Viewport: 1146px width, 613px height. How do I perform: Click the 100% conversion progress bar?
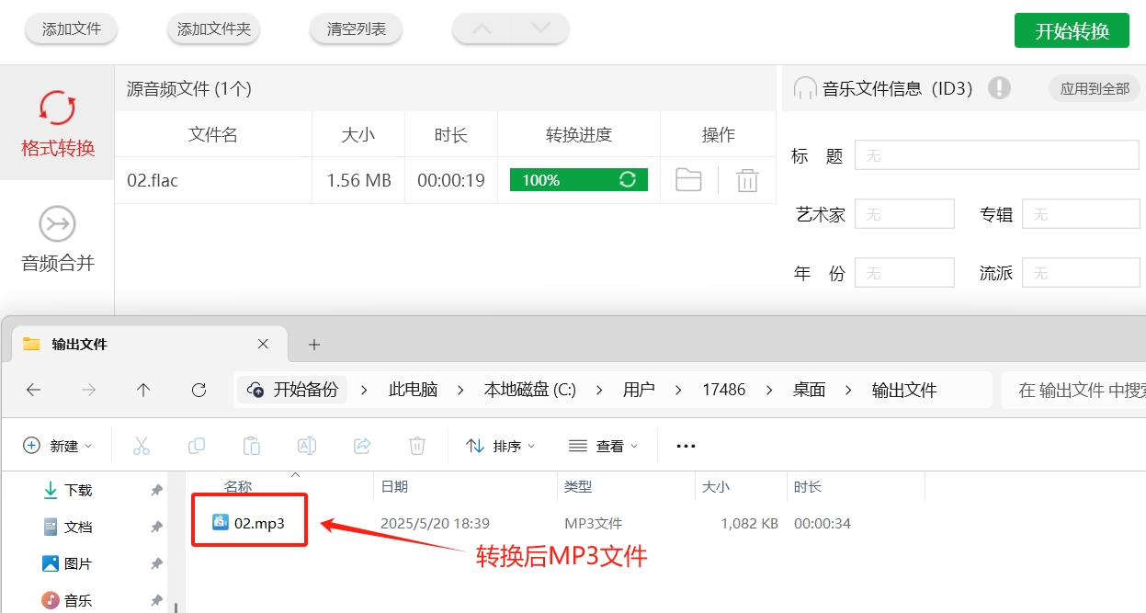coord(578,180)
